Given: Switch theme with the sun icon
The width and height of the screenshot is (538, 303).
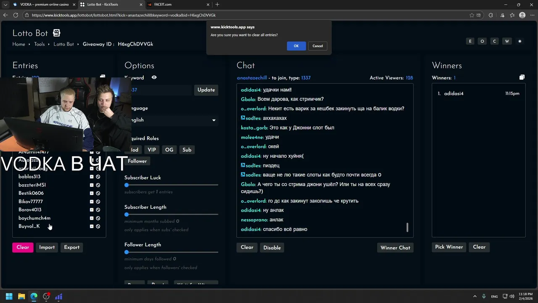Looking at the screenshot, I should click(x=520, y=41).
